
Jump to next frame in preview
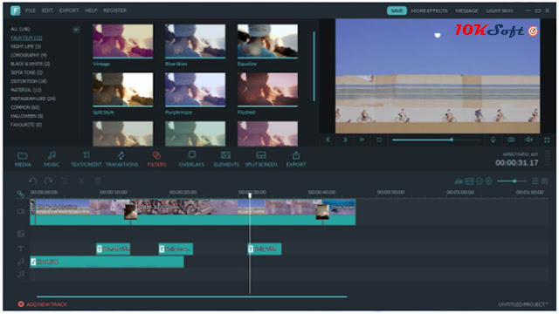[345, 140]
